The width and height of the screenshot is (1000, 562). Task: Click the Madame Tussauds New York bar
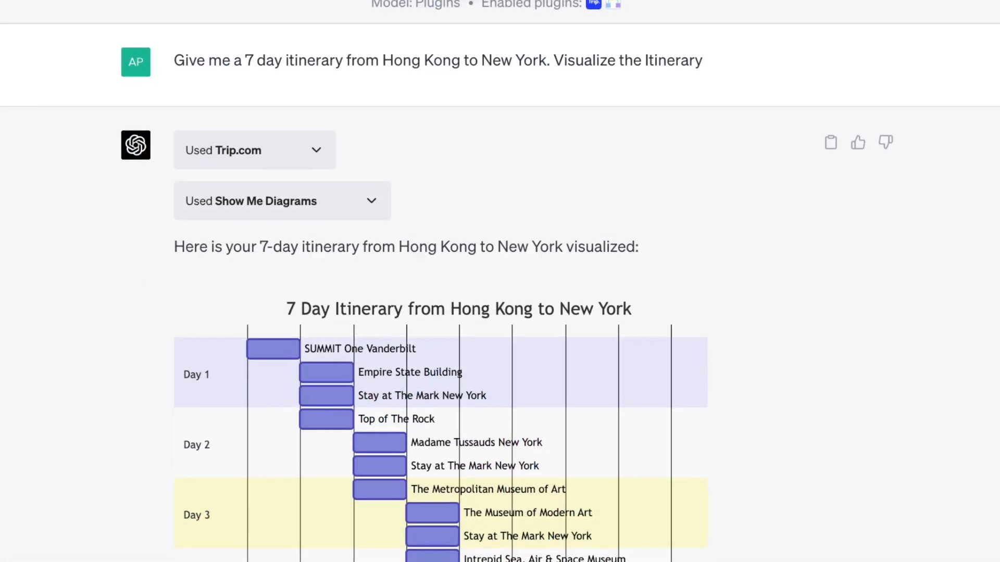point(379,442)
